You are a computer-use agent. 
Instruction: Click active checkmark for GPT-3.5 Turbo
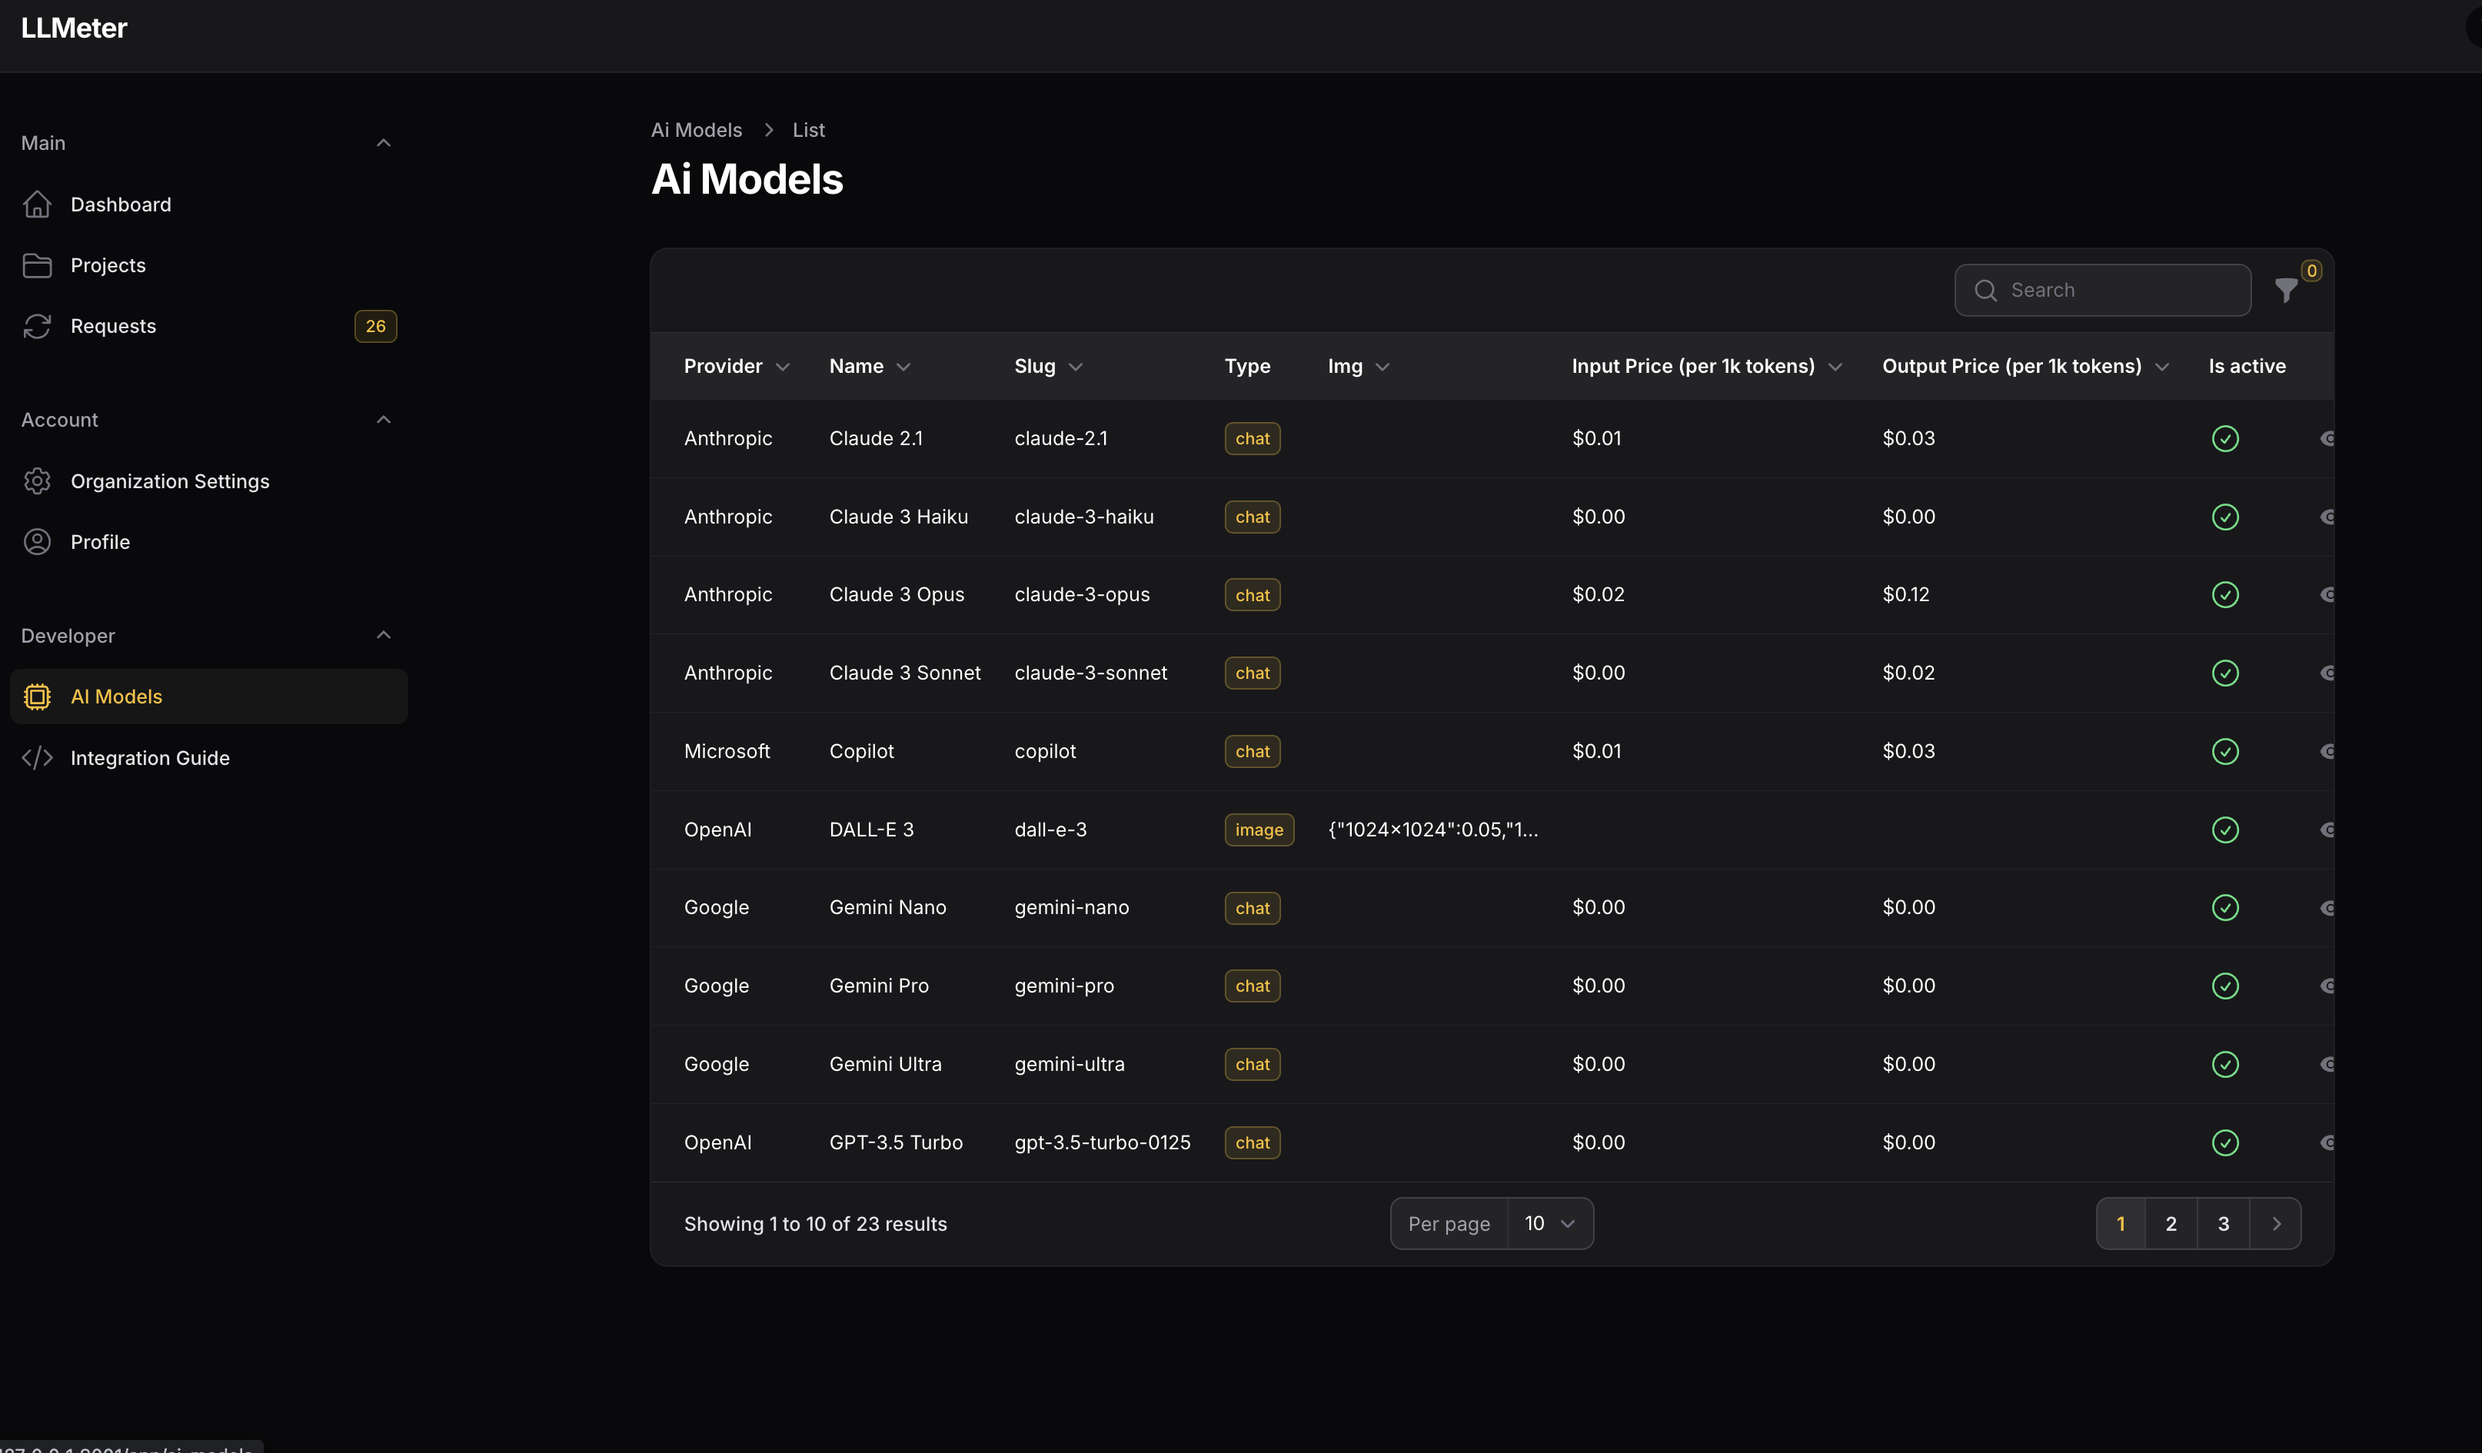(x=2225, y=1142)
